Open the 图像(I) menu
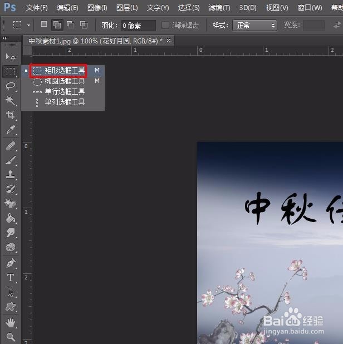 tap(97, 8)
